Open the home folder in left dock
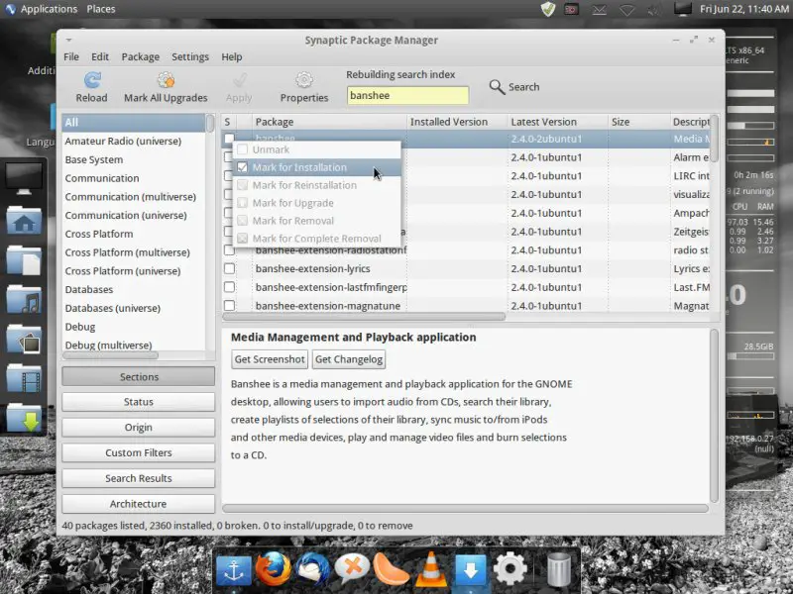The width and height of the screenshot is (793, 594). point(24,220)
